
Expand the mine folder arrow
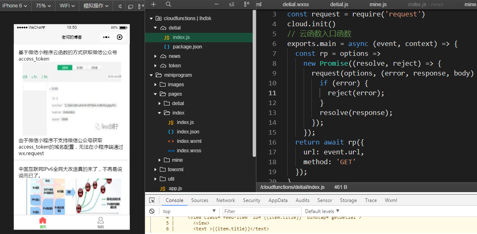point(159,160)
